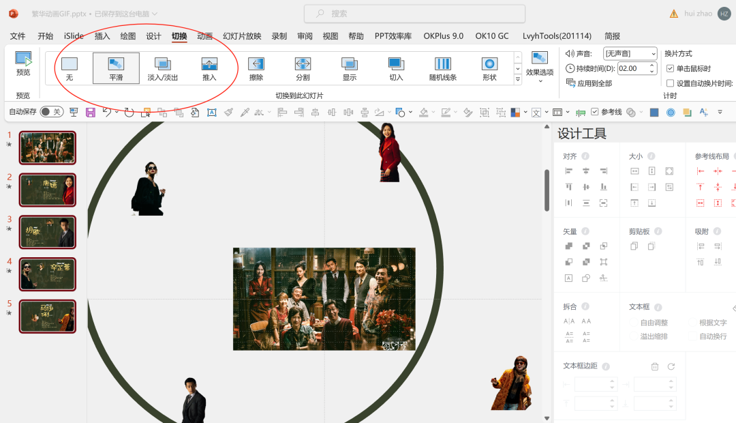Screen dimensions: 736x423
Task: Apply the 显示 reveal transition
Action: [349, 68]
